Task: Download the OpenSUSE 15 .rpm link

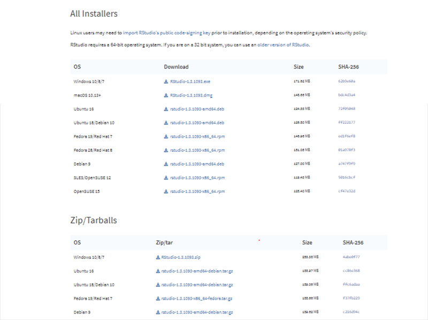Action: click(197, 191)
